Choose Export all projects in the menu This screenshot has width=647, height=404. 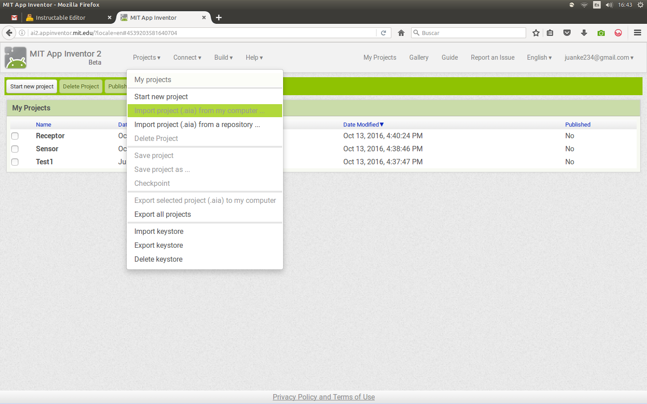[x=205, y=214]
